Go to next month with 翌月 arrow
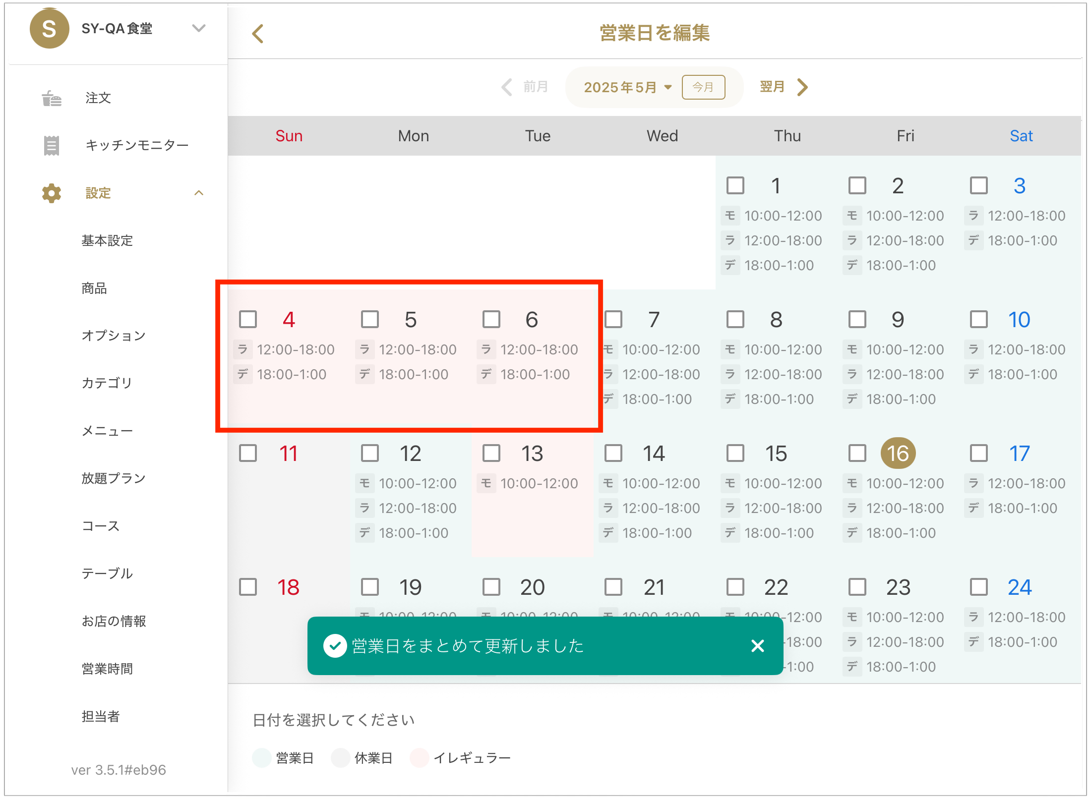The width and height of the screenshot is (1090, 799). 802,87
